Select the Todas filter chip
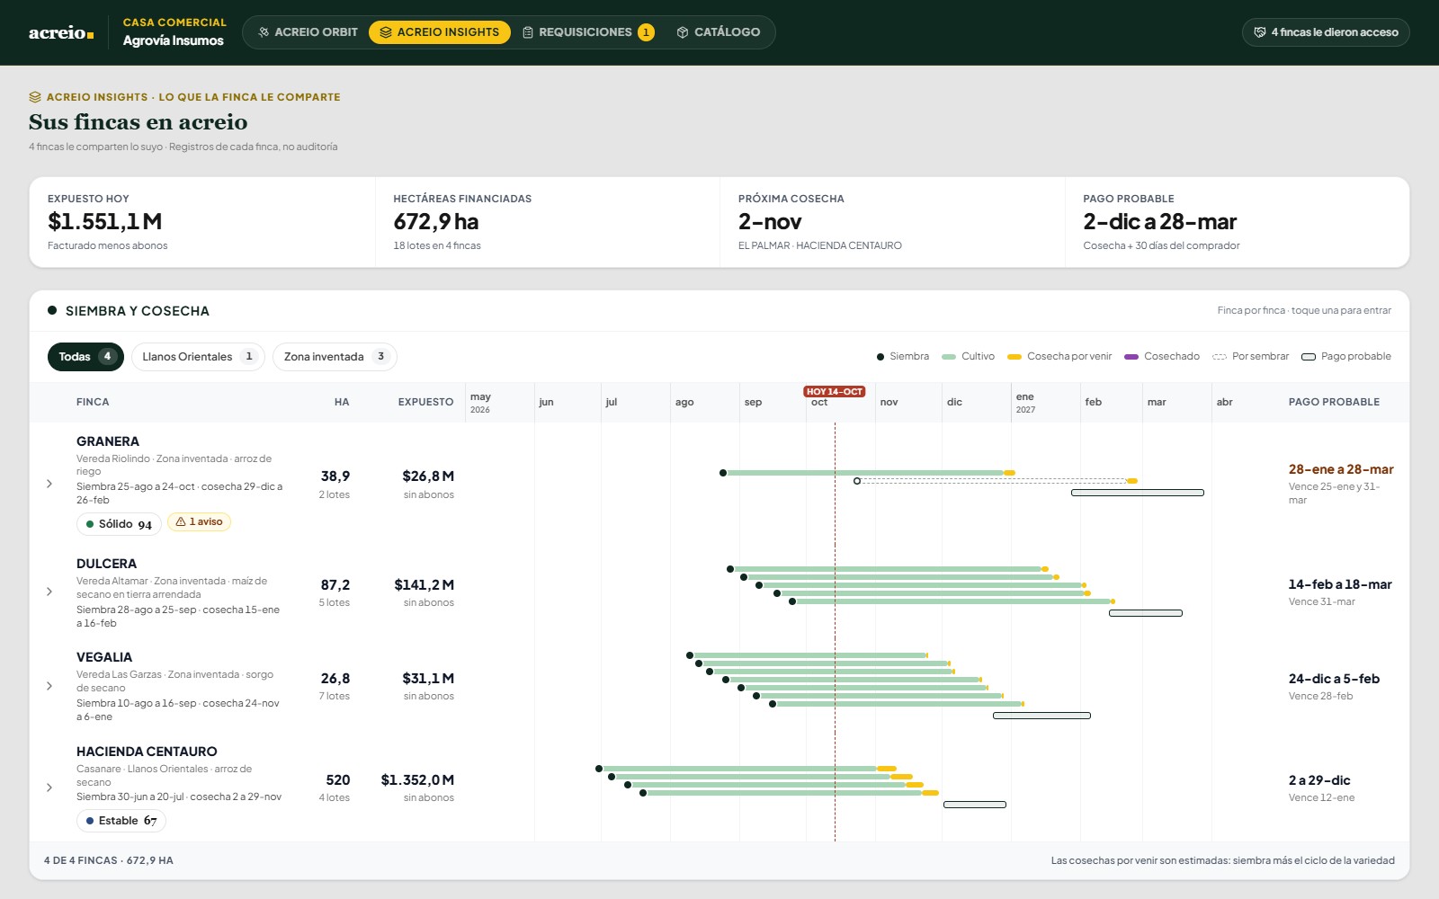Screen dimensions: 1439x899 [x=85, y=357]
